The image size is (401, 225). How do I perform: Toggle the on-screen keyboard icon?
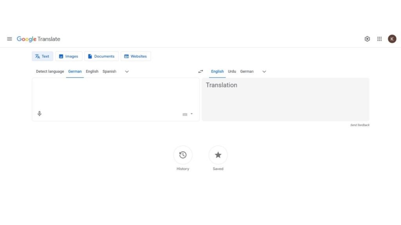click(x=185, y=114)
